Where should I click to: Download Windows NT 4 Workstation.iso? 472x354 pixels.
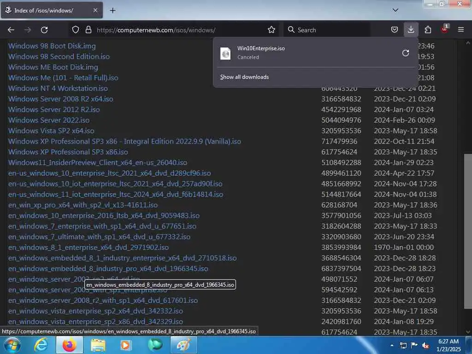(58, 88)
